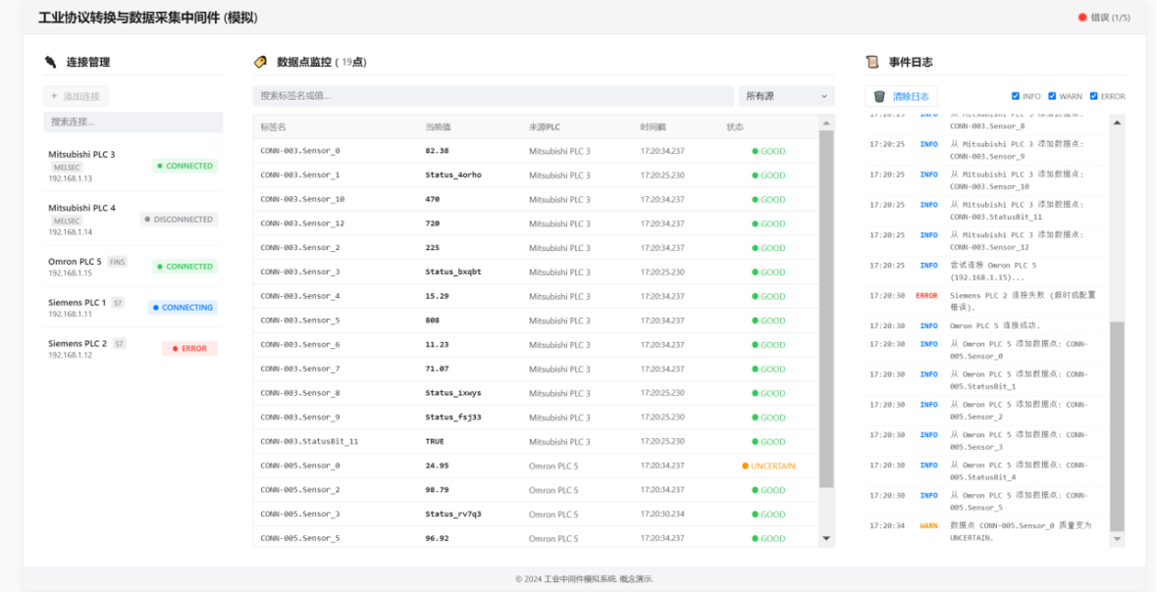
Task: Click the FINS protocol tag of Omron PLC 5
Action: (x=118, y=262)
